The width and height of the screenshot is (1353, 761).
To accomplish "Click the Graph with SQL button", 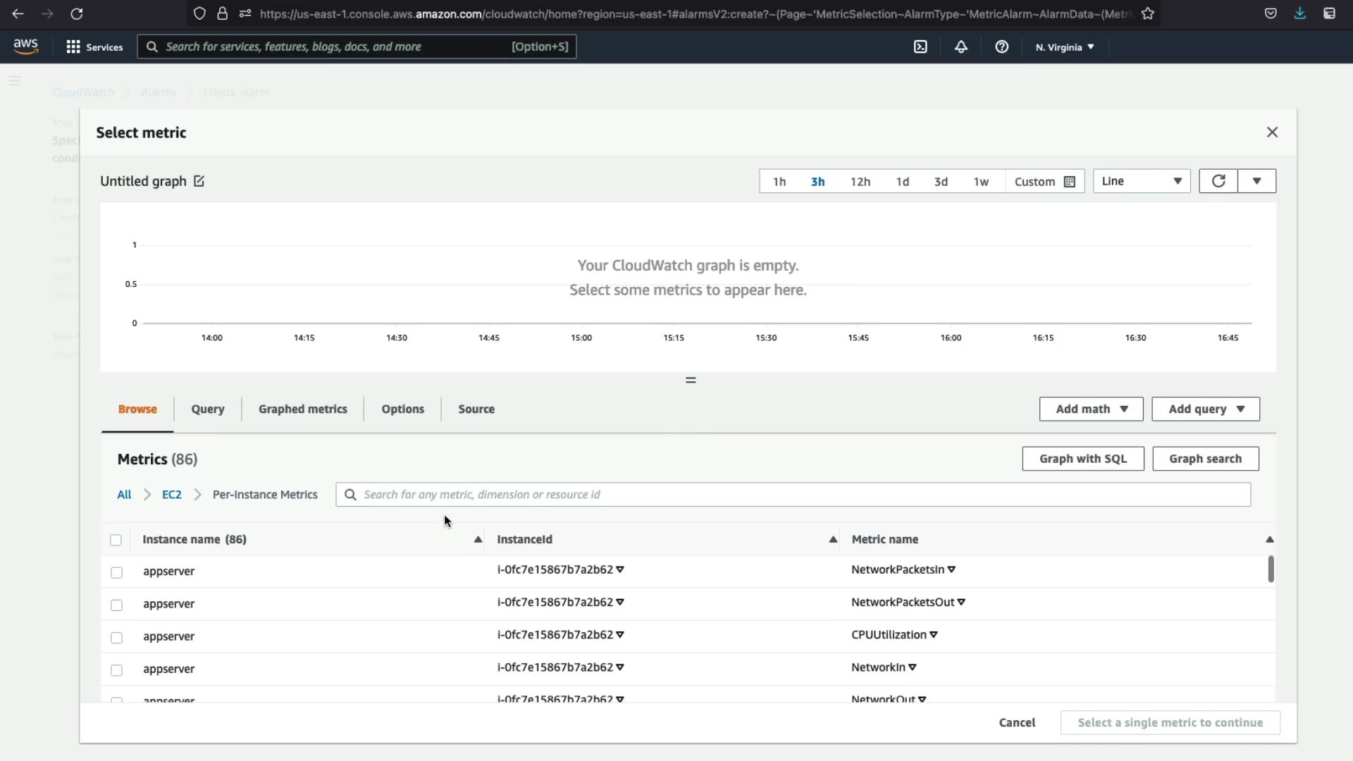I will click(x=1082, y=459).
